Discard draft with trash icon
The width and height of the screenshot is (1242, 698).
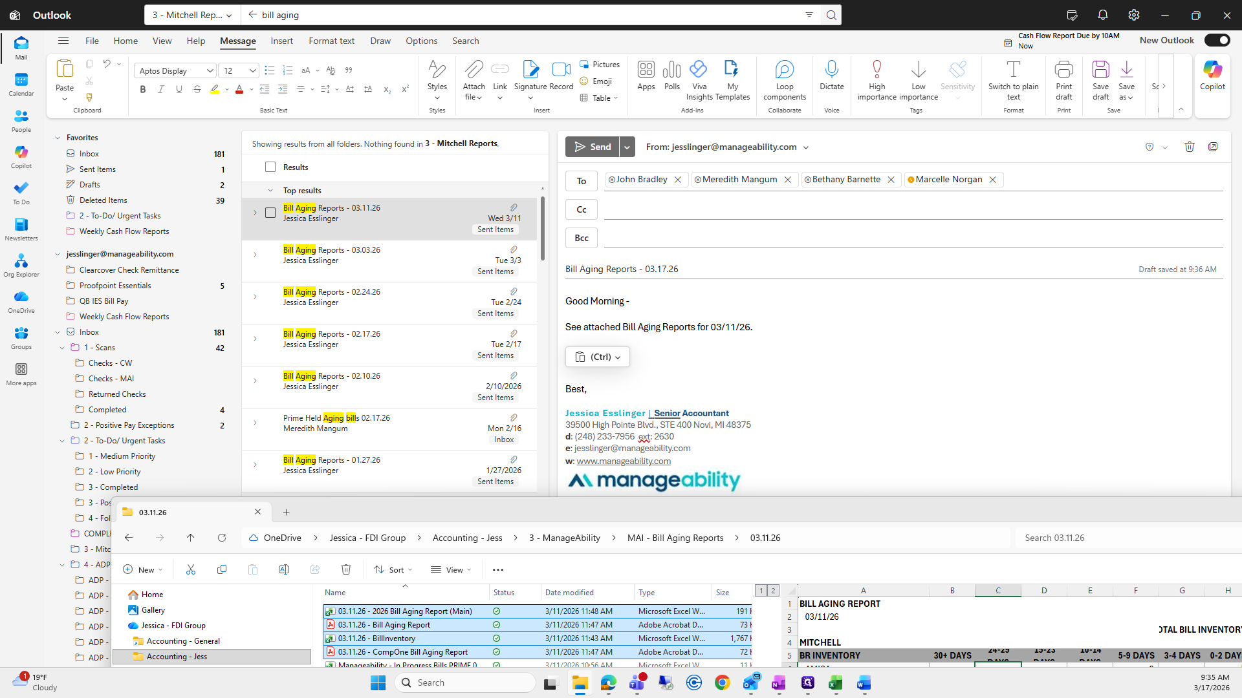[x=1189, y=147]
